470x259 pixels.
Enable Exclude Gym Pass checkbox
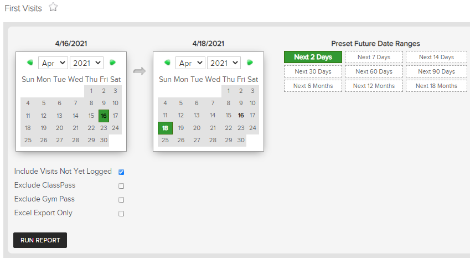click(121, 200)
